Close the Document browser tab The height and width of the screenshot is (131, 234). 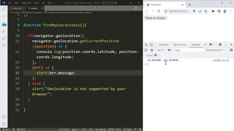[x=182, y=5]
